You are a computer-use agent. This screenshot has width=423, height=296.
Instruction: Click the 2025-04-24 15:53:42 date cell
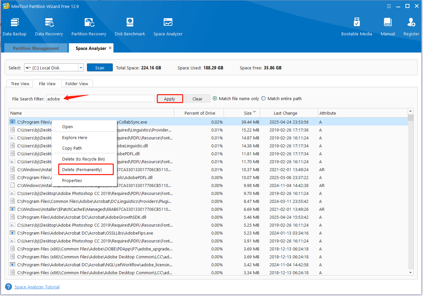289,217
